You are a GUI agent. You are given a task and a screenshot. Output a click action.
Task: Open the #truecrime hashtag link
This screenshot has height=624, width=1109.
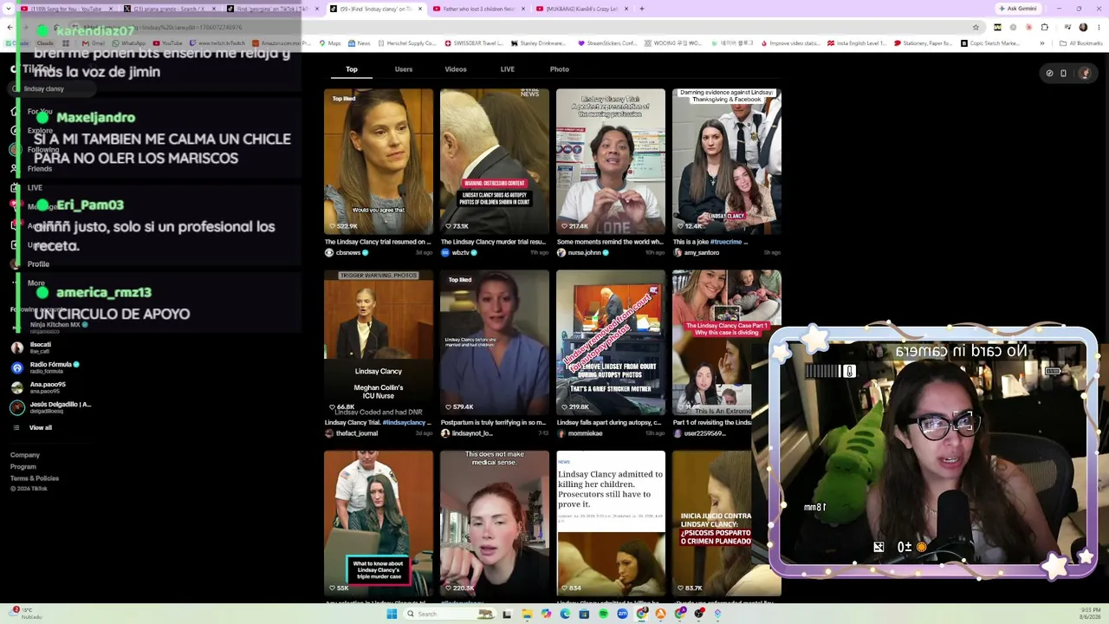tap(727, 242)
